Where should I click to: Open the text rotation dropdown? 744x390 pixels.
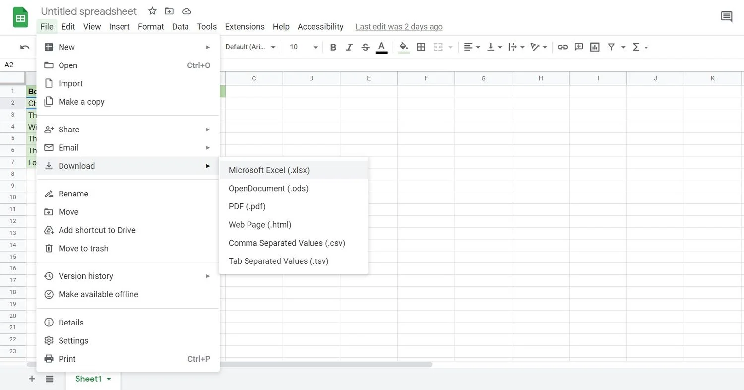coord(539,47)
